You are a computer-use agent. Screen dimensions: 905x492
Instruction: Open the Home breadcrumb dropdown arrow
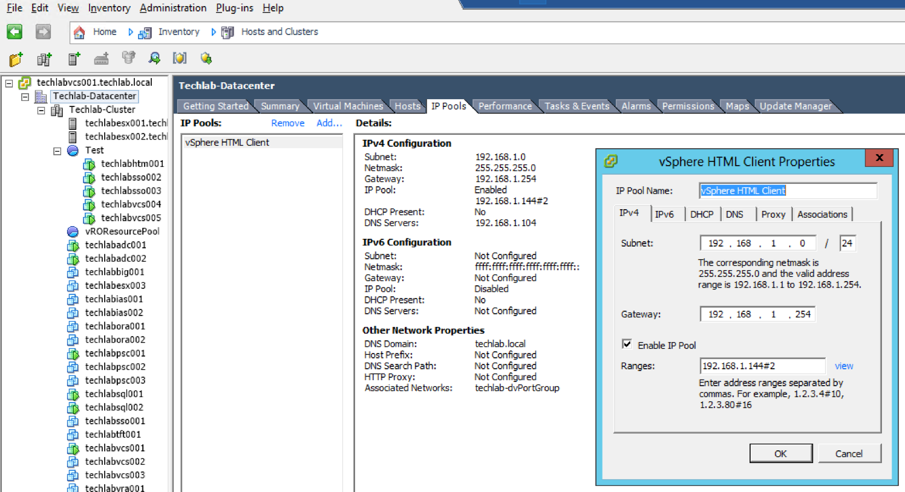click(130, 32)
